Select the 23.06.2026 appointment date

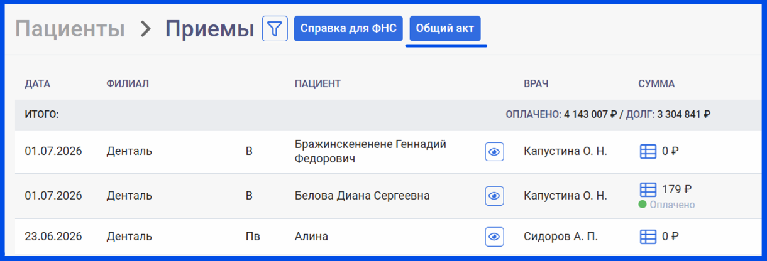(x=53, y=237)
